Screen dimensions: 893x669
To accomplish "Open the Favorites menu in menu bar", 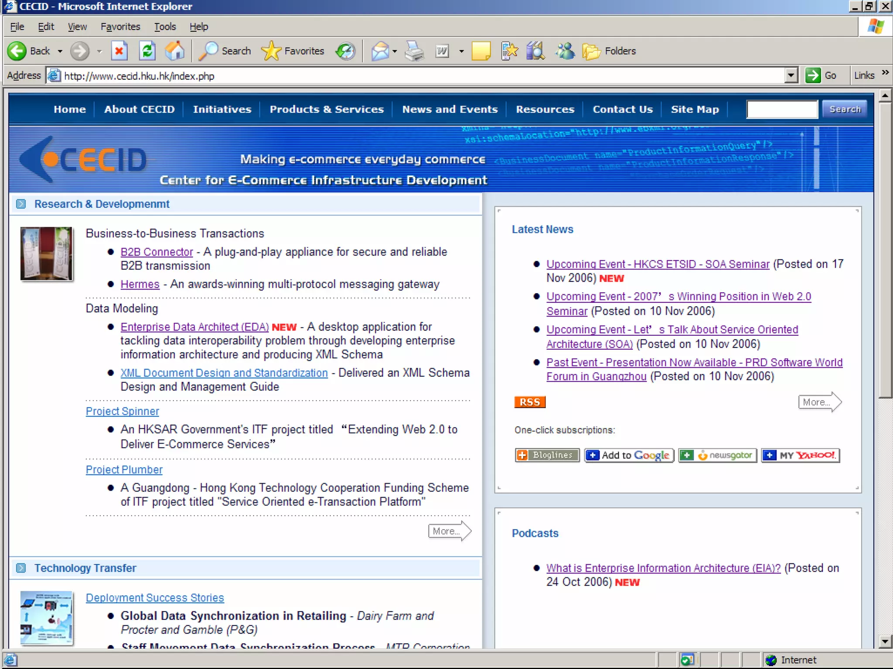I will pos(120,27).
